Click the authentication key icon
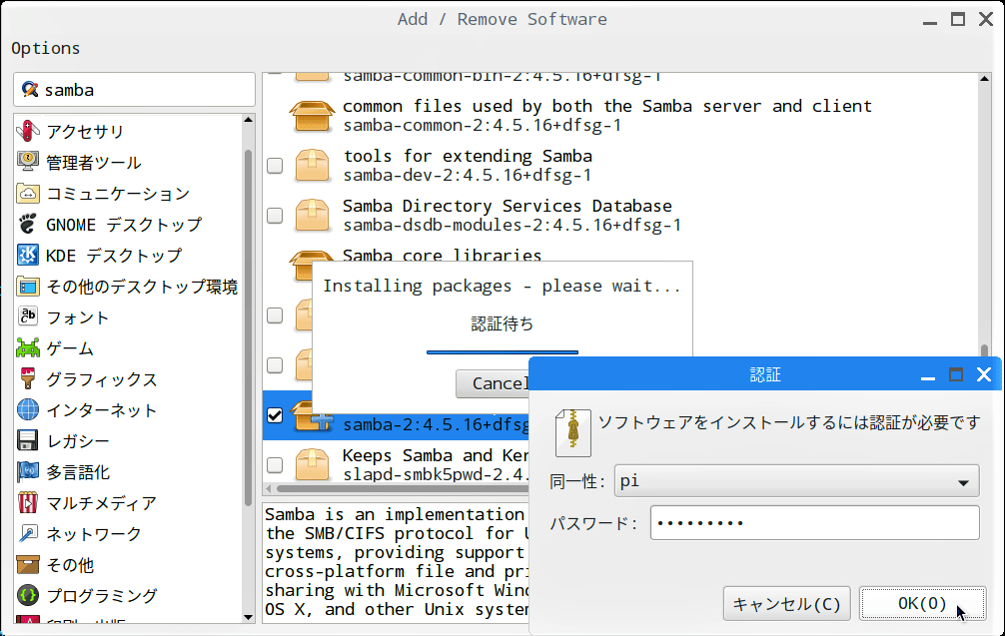Screen dimensions: 1005x636 573,433
